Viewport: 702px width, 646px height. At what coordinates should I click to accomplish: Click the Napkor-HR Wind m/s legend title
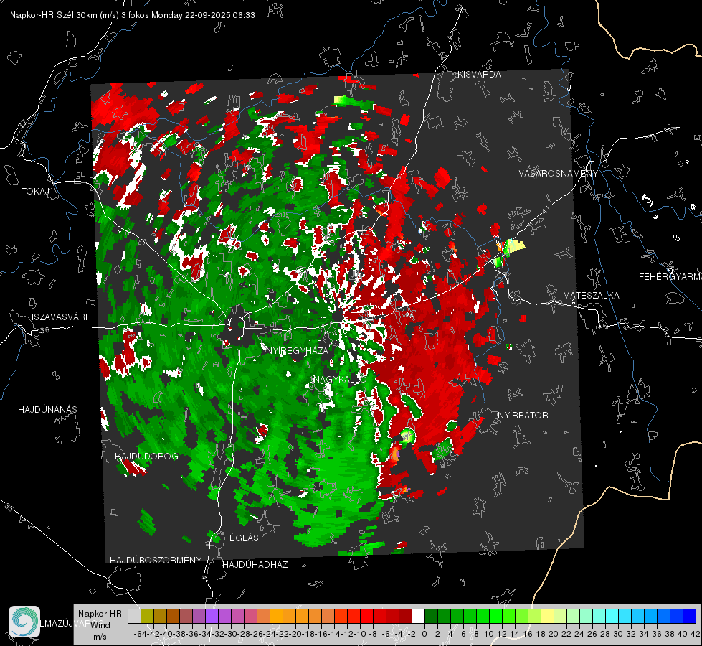tap(100, 624)
